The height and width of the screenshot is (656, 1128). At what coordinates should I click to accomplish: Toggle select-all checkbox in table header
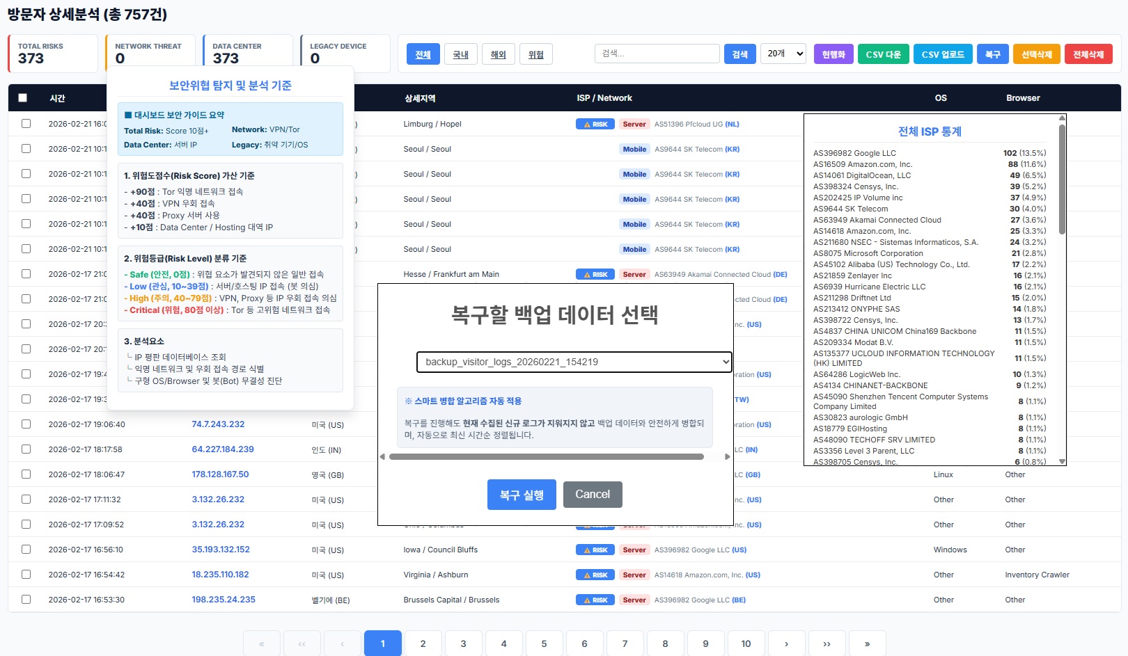click(x=23, y=98)
